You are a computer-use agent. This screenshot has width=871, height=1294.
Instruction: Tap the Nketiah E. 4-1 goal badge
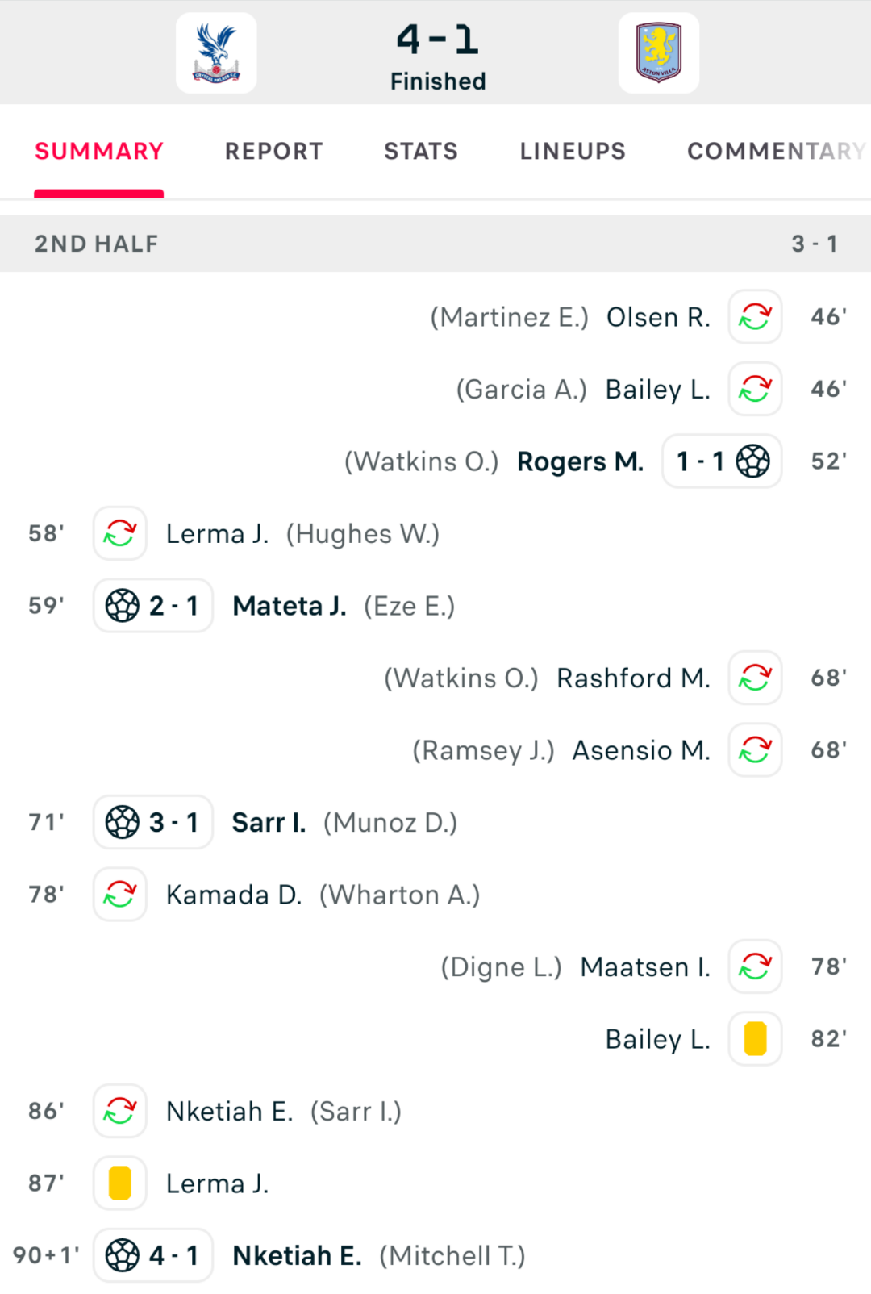pos(153,1255)
